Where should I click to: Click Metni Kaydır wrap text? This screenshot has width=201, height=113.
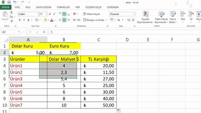[x=92, y=14]
